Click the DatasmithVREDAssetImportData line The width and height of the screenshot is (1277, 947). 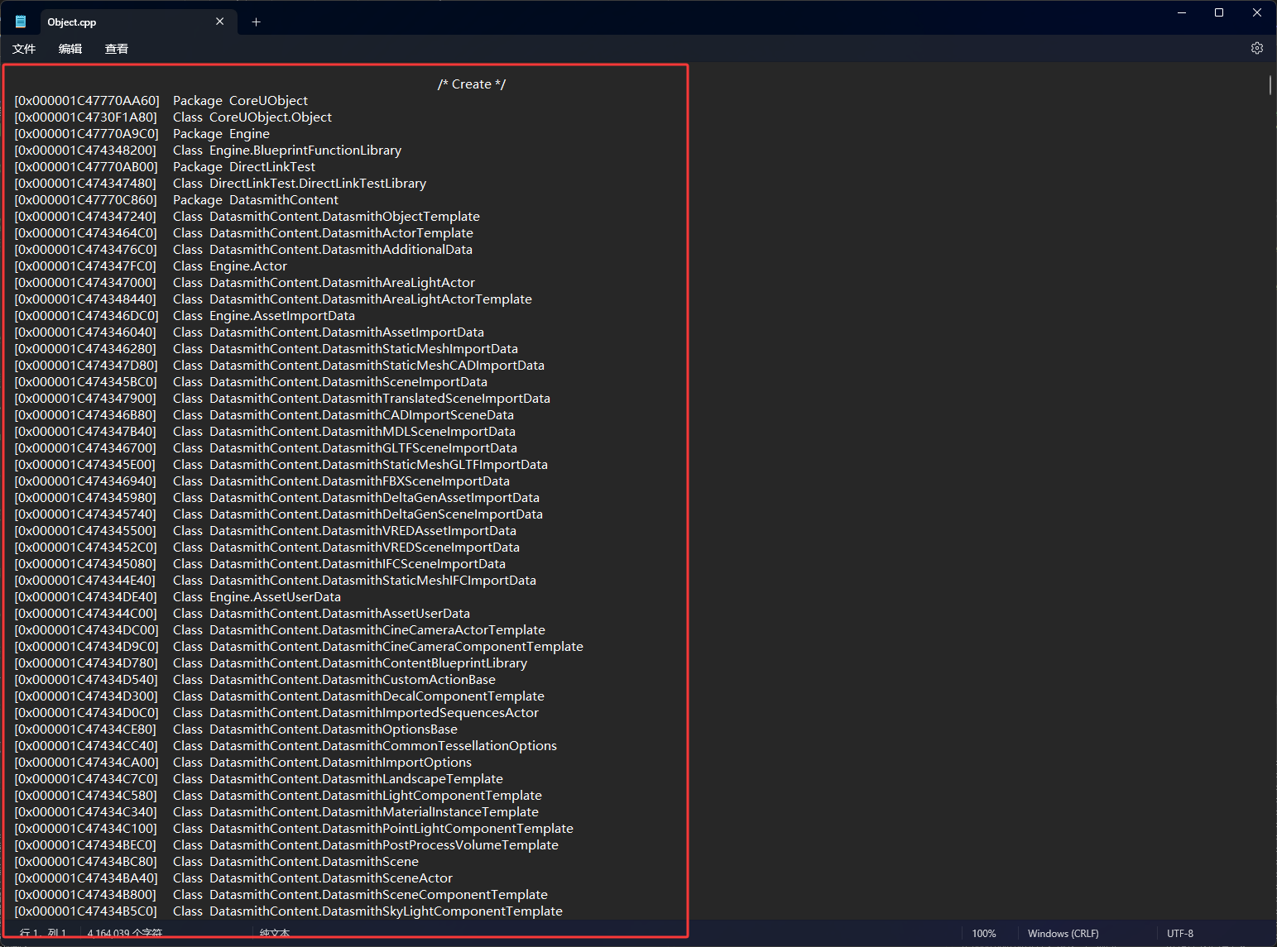[x=266, y=531]
